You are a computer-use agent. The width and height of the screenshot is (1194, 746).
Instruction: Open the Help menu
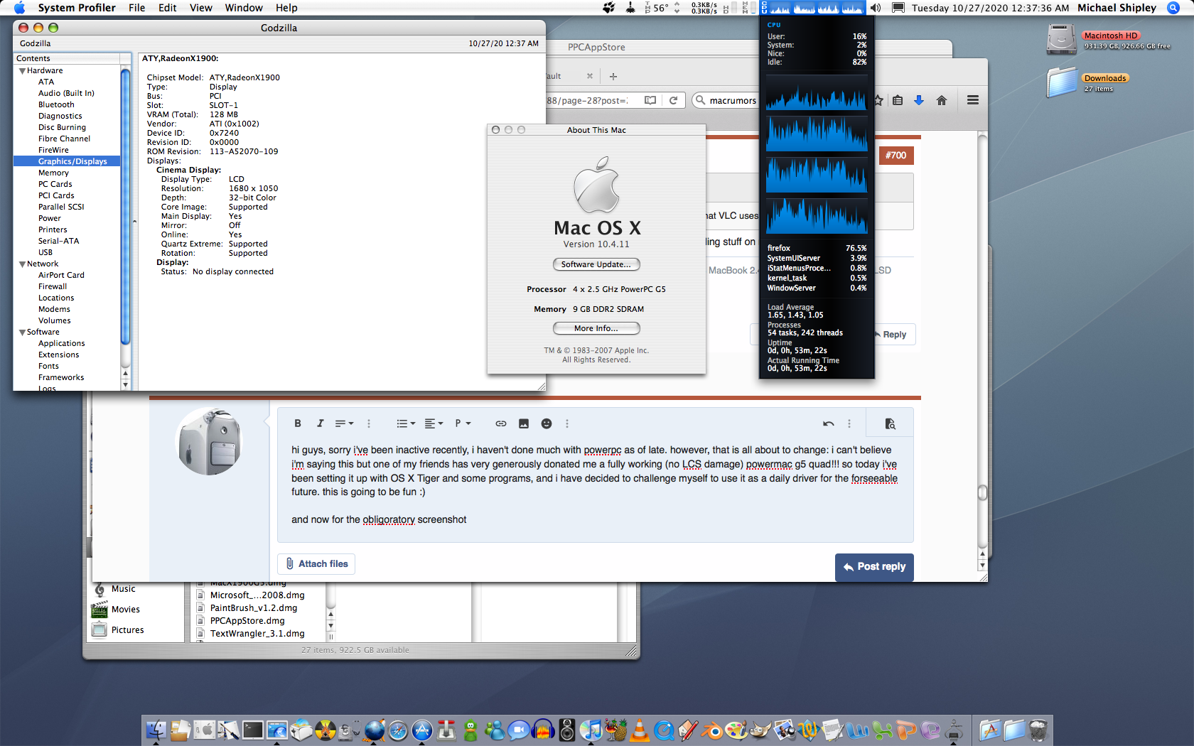(x=286, y=8)
